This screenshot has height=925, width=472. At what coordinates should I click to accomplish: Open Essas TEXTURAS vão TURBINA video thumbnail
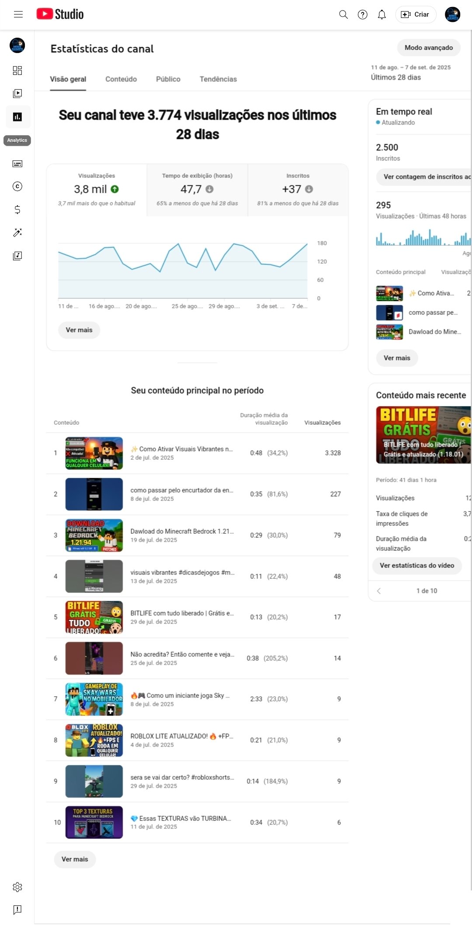(94, 822)
